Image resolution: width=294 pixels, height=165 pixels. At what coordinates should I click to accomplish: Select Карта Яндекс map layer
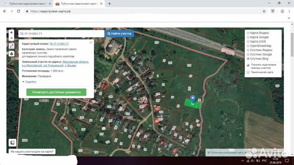click(258, 33)
